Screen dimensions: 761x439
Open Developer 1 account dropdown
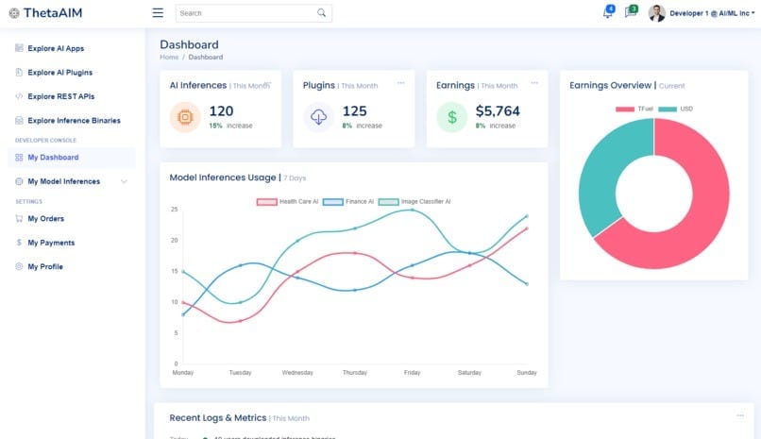(702, 13)
